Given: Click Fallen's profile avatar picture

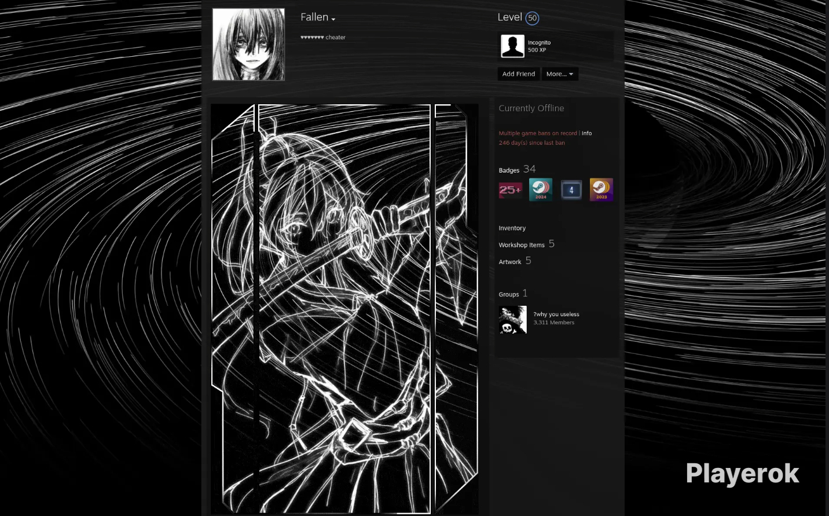Looking at the screenshot, I should pyautogui.click(x=248, y=45).
